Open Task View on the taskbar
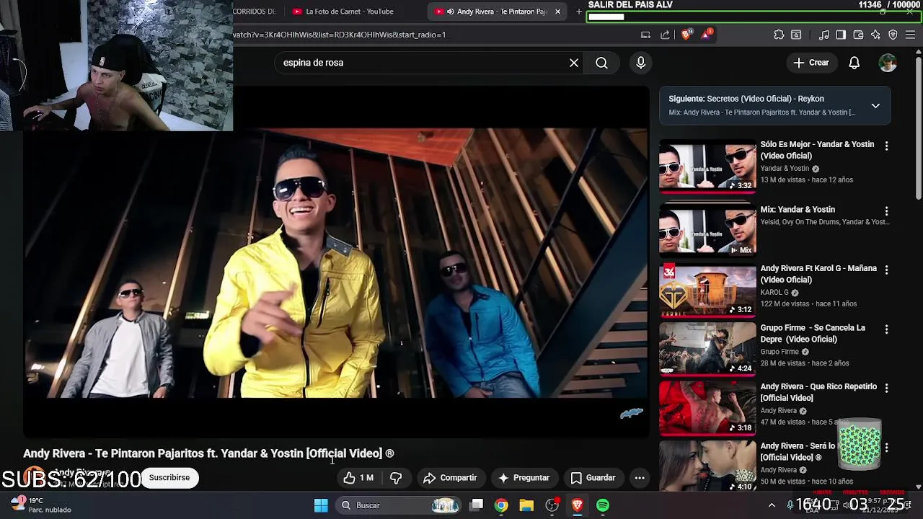Image resolution: width=923 pixels, height=519 pixels. click(x=477, y=505)
